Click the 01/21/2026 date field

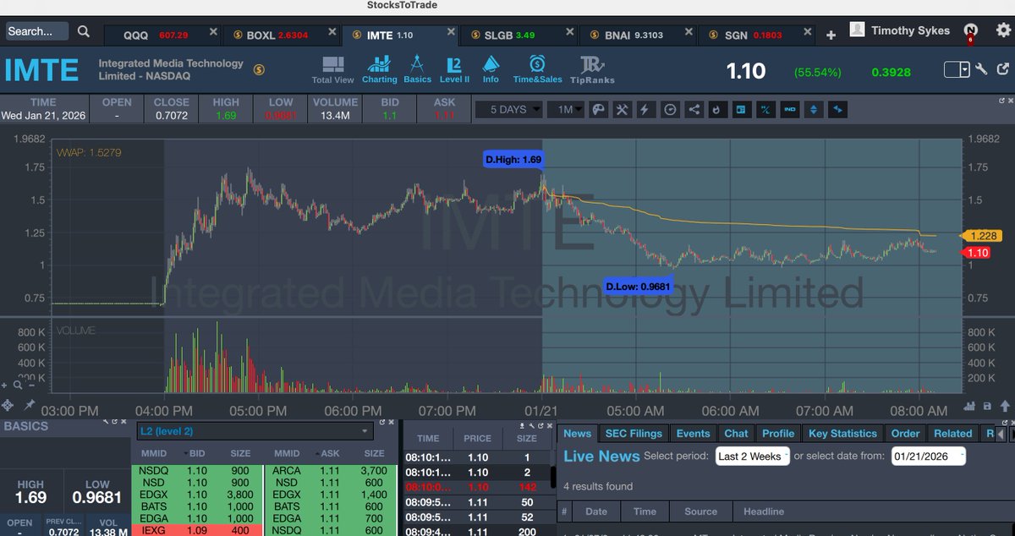pyautogui.click(x=927, y=455)
